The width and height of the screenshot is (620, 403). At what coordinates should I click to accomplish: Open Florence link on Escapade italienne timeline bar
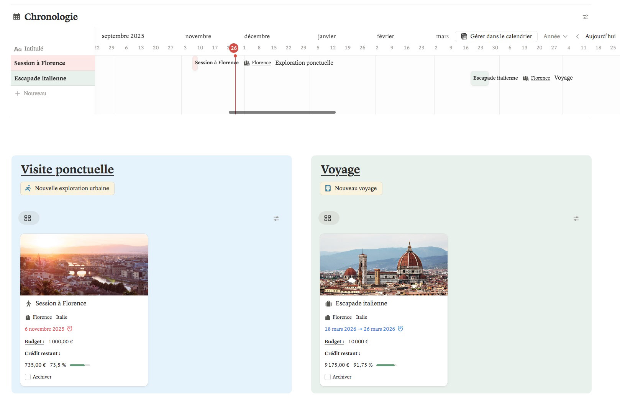click(x=540, y=78)
